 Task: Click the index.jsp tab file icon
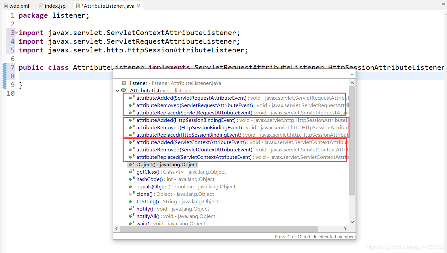click(x=41, y=6)
